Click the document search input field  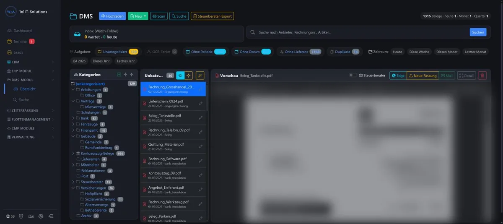pos(363,32)
